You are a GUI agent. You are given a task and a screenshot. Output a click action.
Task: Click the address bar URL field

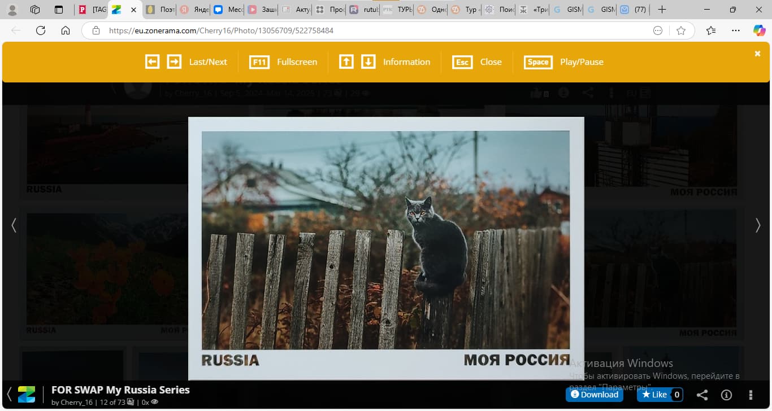367,30
